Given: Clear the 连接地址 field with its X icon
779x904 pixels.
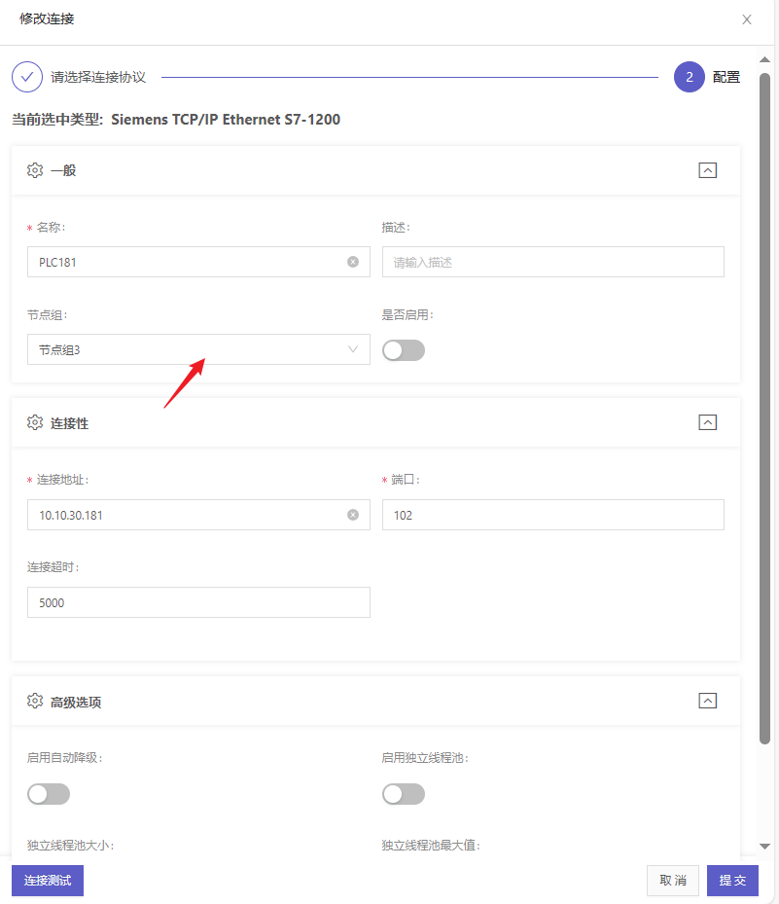Looking at the screenshot, I should pyautogui.click(x=353, y=515).
